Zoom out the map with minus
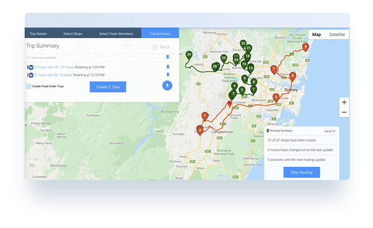 click(x=344, y=112)
